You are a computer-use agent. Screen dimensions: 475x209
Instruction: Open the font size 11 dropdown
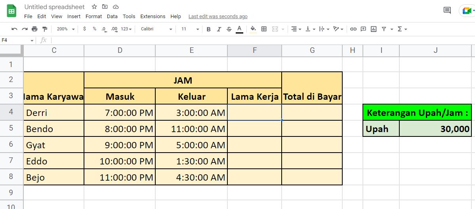[190, 29]
